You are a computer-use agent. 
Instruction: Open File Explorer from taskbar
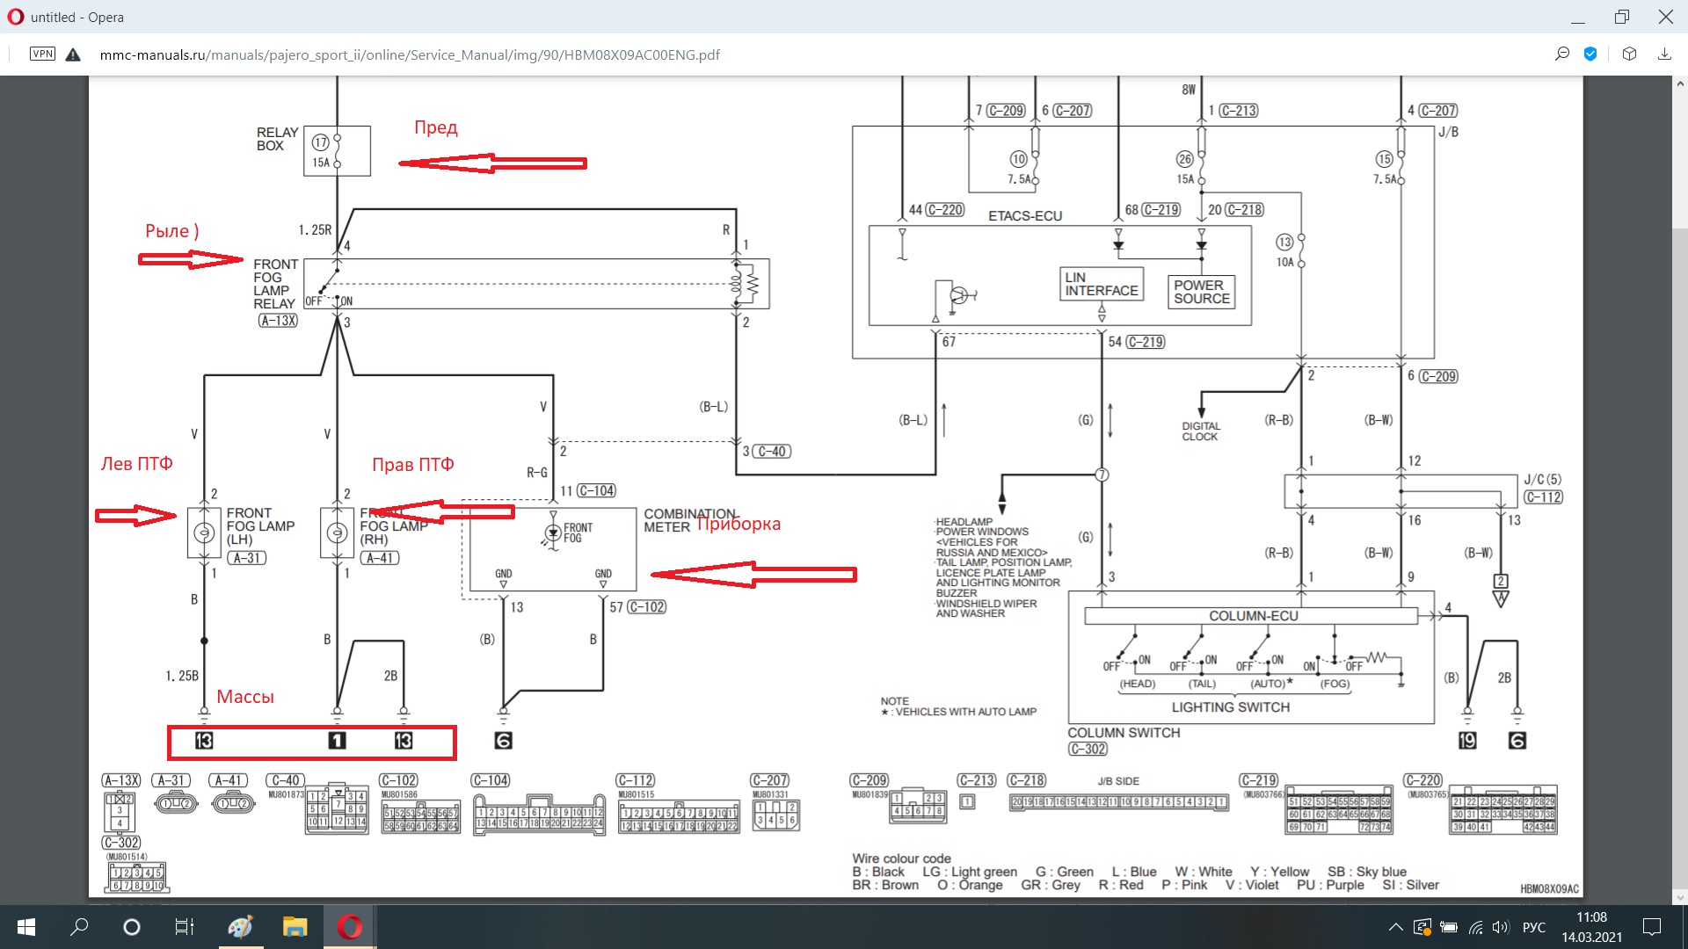(x=295, y=927)
